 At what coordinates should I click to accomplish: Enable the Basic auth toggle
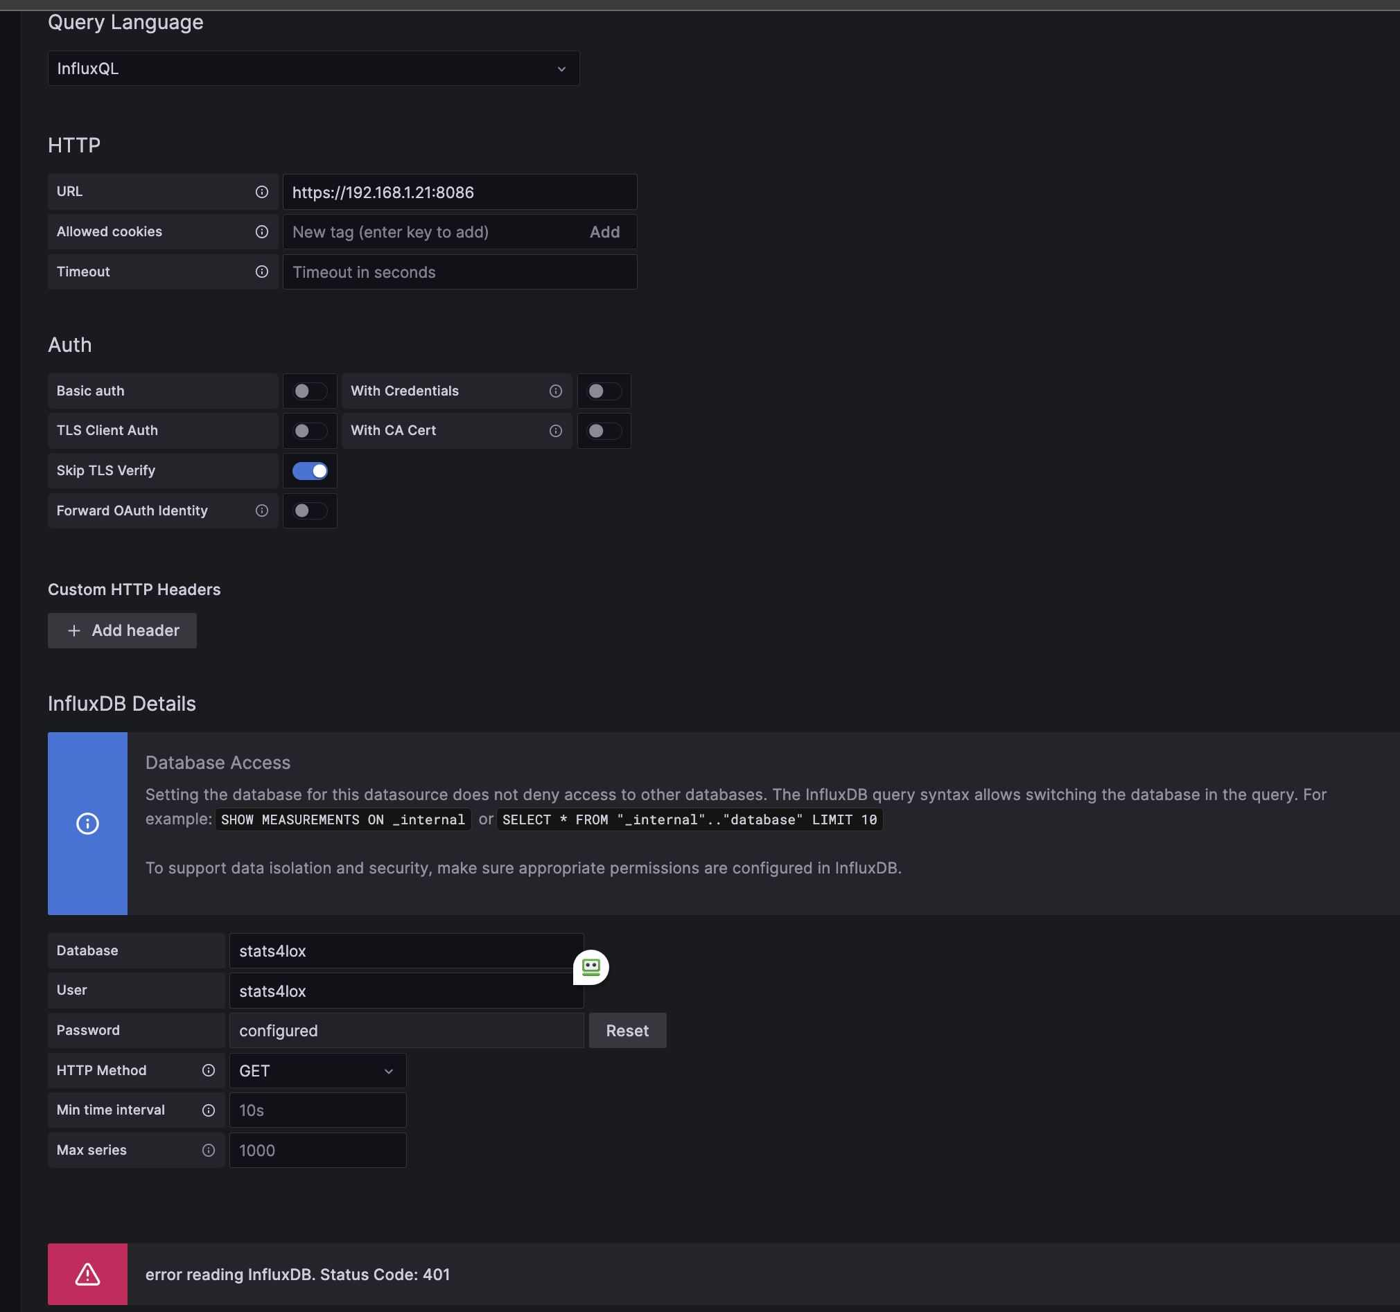[x=310, y=391]
